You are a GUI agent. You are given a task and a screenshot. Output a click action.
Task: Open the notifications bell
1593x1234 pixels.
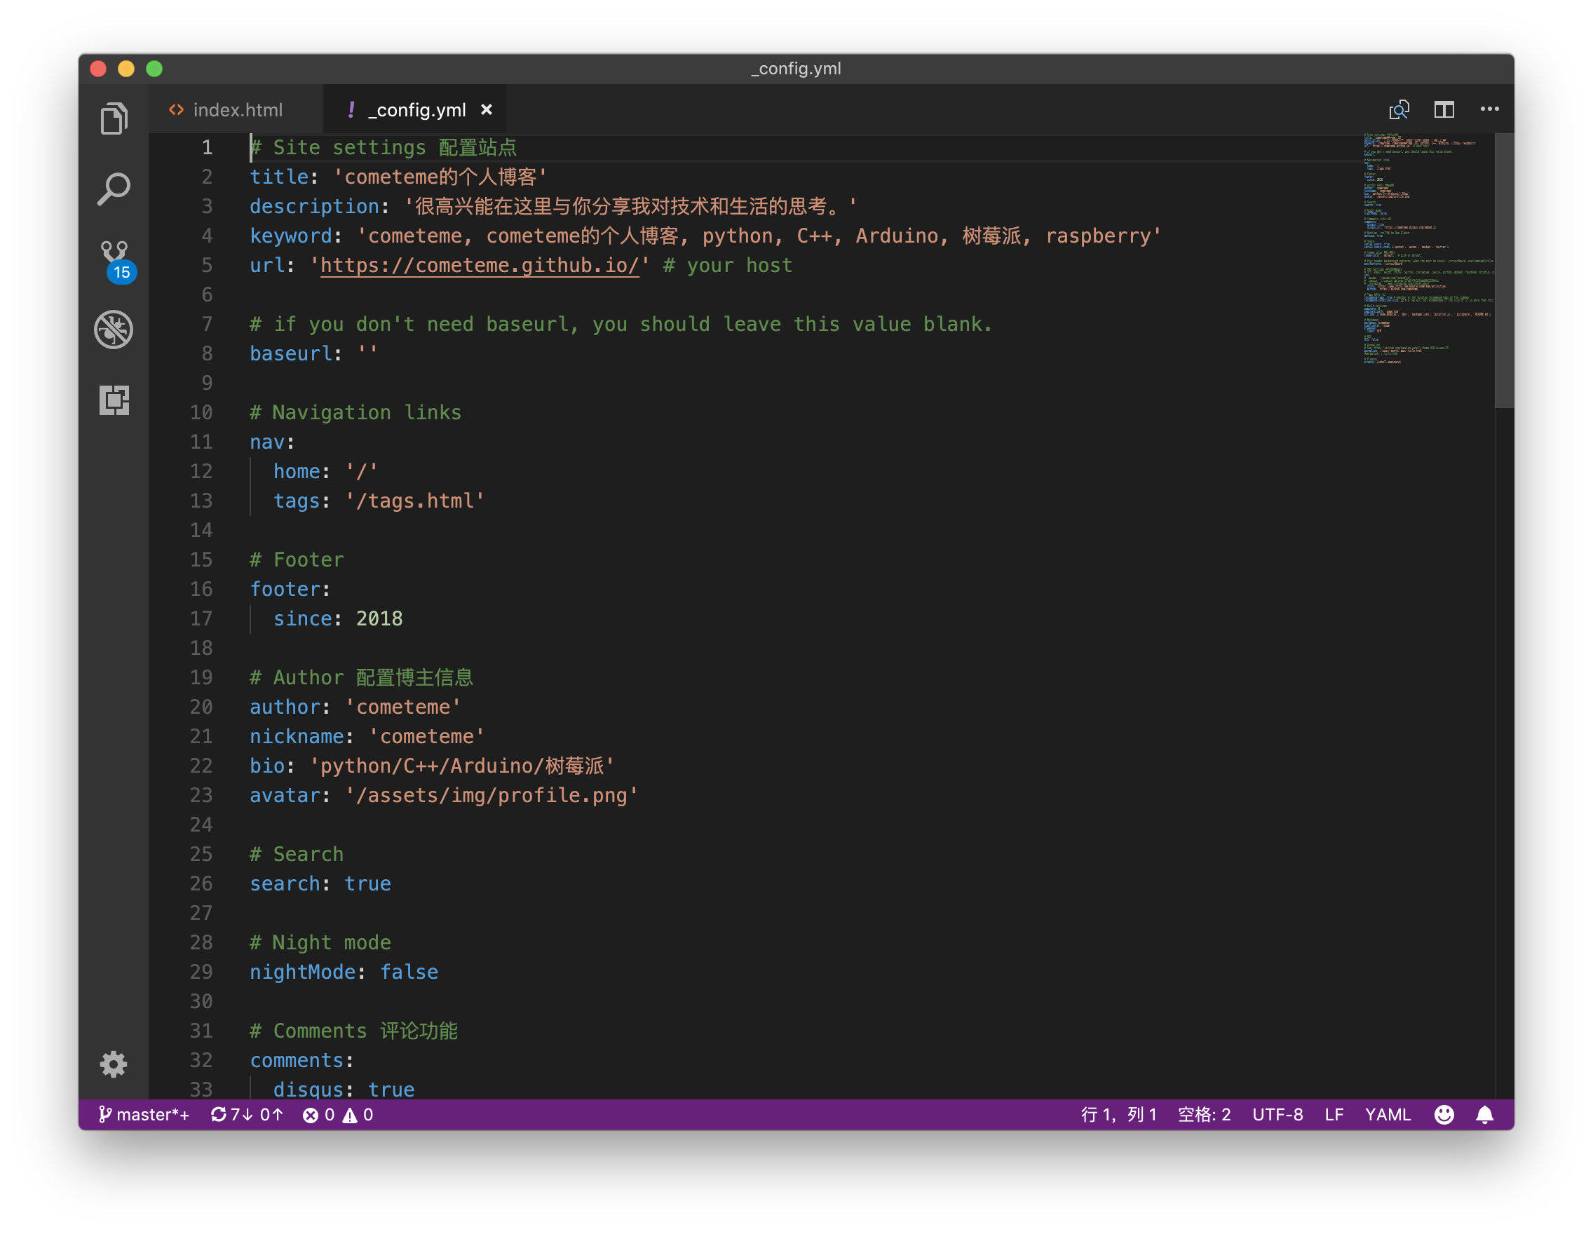[x=1484, y=1114]
